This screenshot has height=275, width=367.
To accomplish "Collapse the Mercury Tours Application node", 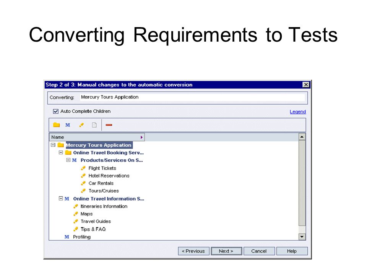I will click(53, 145).
